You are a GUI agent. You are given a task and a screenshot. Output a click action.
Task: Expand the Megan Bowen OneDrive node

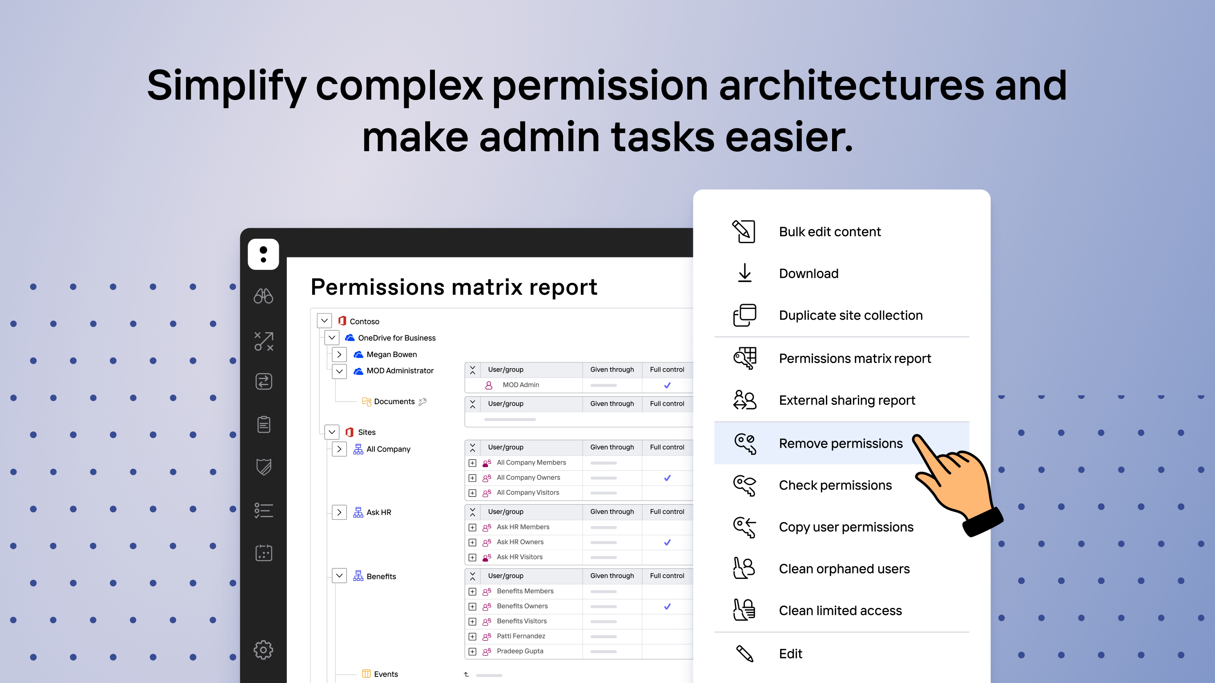[339, 354]
